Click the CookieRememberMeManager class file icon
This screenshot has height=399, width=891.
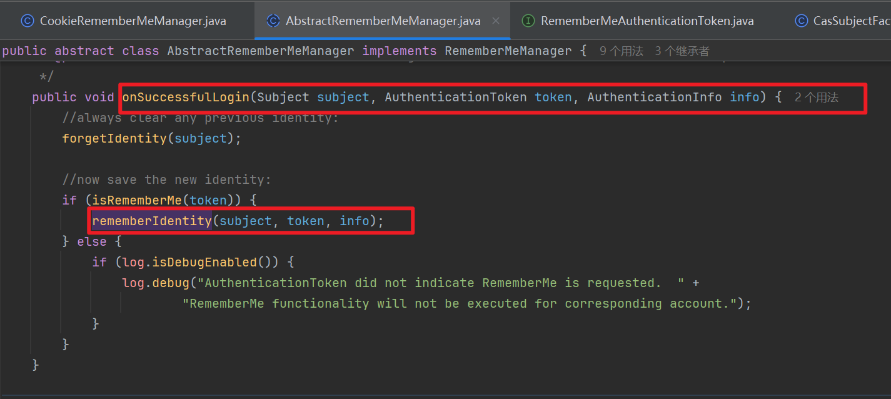click(27, 21)
